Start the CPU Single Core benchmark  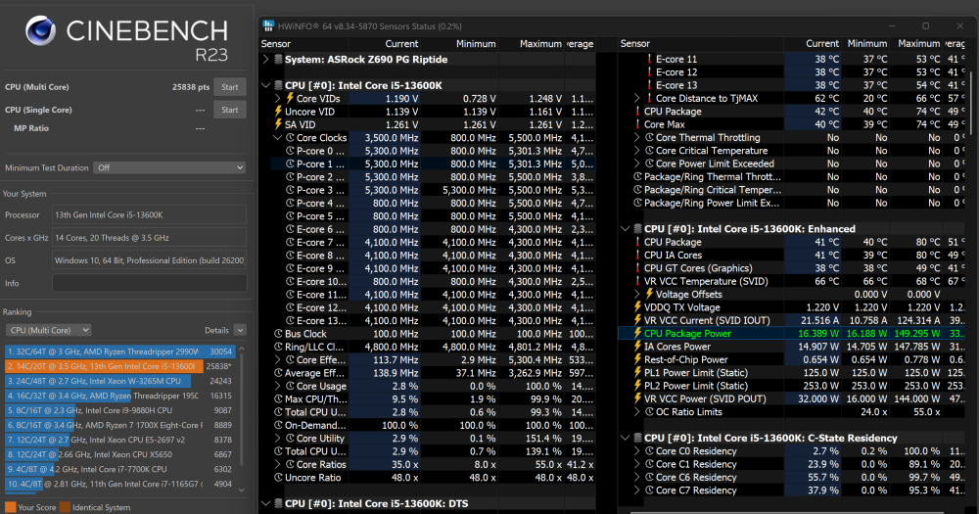click(230, 110)
